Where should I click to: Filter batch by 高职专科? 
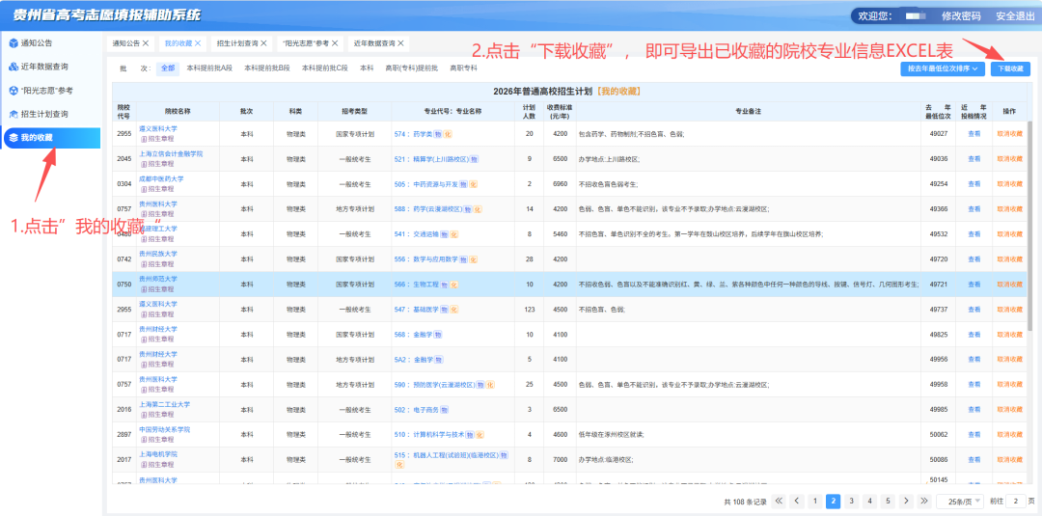(463, 68)
